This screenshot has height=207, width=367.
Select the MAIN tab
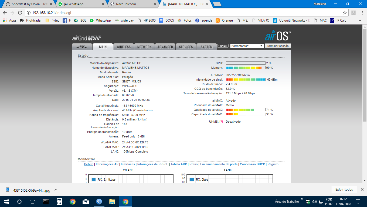click(103, 47)
